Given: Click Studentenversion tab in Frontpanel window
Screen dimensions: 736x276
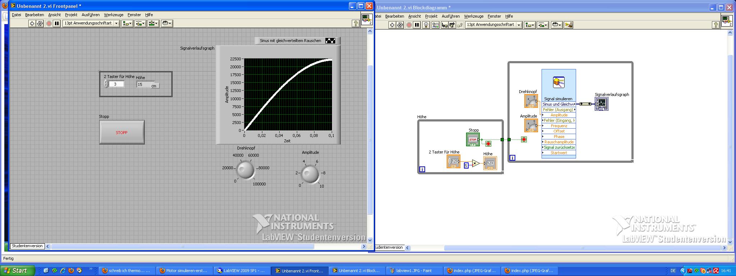Looking at the screenshot, I should [x=27, y=246].
